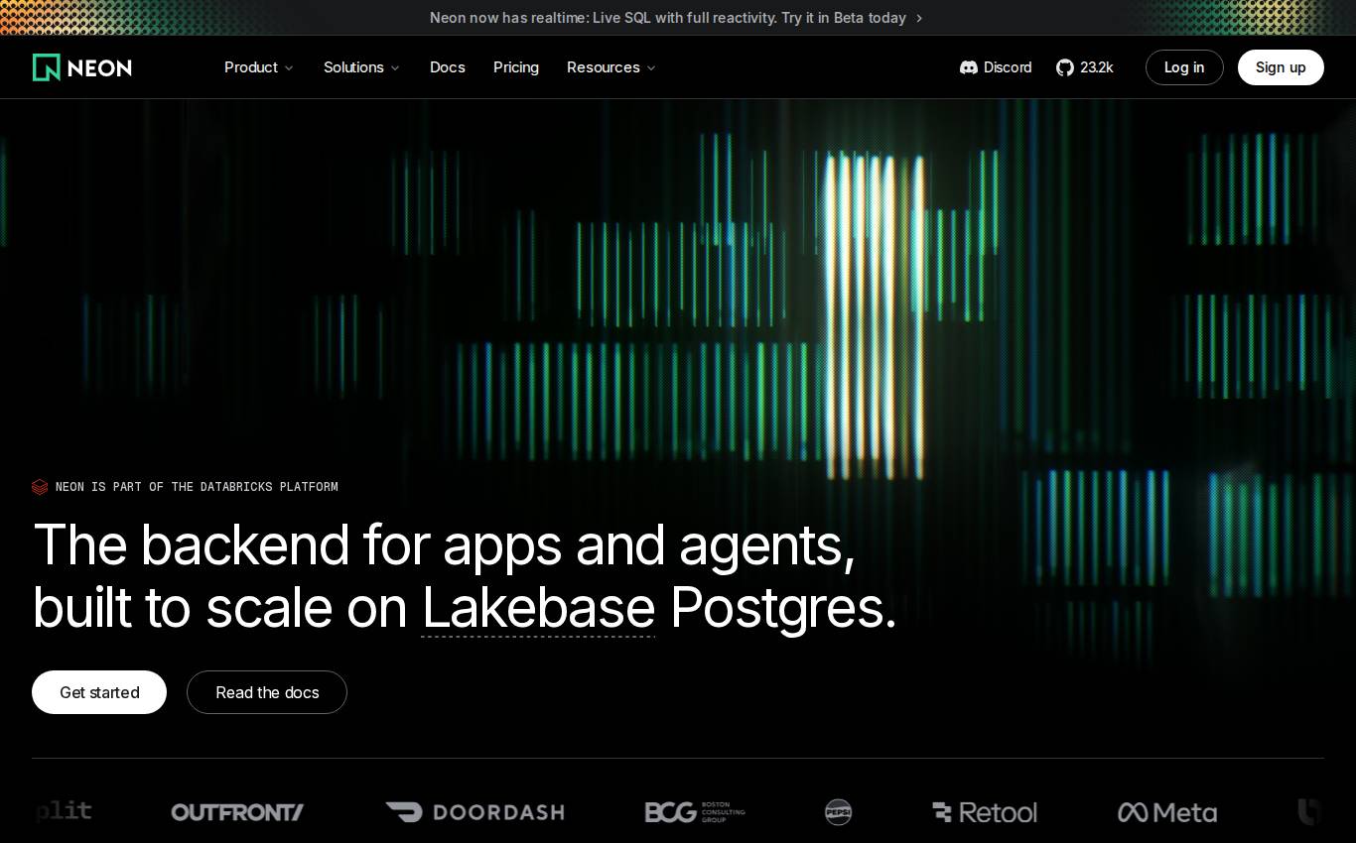The image size is (1356, 843).
Task: Click the 'Discord' label in the header
Action: (1008, 67)
